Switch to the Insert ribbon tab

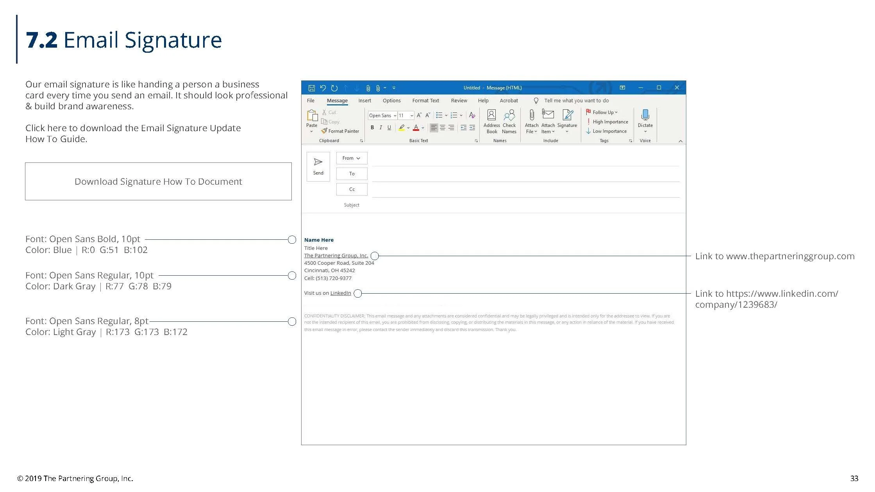[x=364, y=101]
